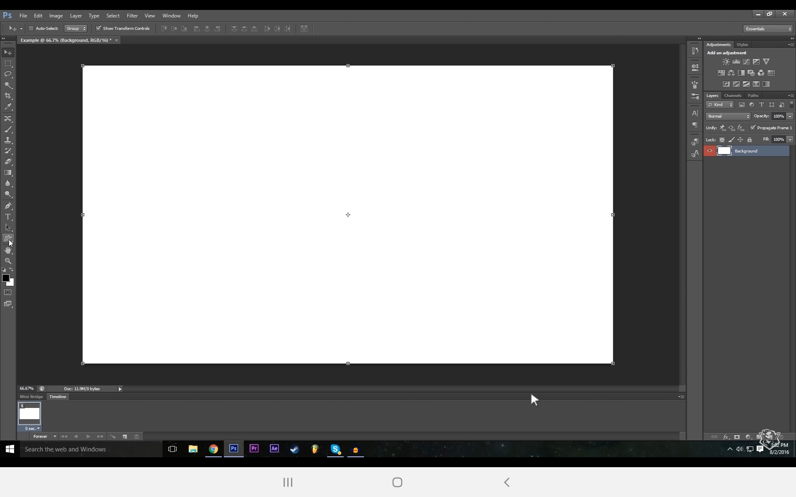796x497 pixels.
Task: Add a Curves adjustment
Action: 746,61
